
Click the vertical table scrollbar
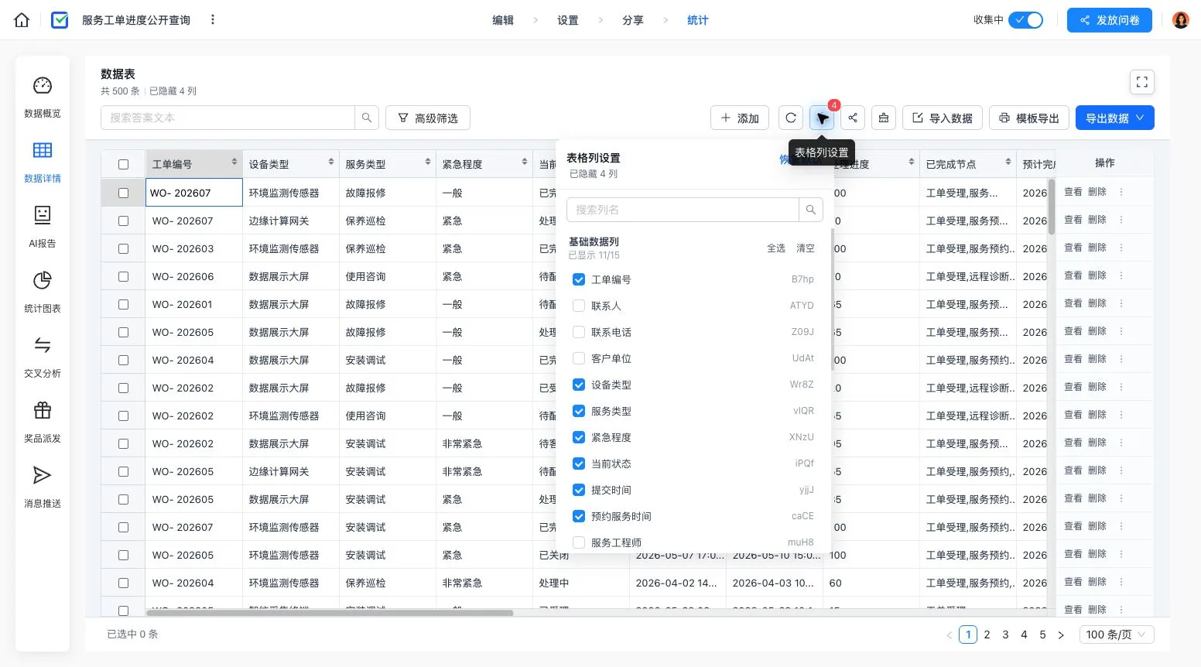pyautogui.click(x=1052, y=207)
